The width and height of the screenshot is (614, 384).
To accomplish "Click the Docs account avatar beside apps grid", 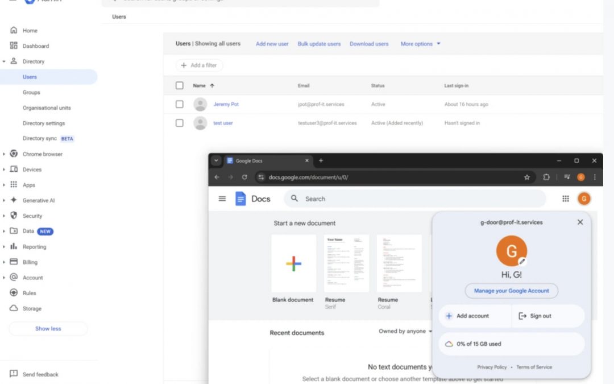I will pyautogui.click(x=584, y=199).
